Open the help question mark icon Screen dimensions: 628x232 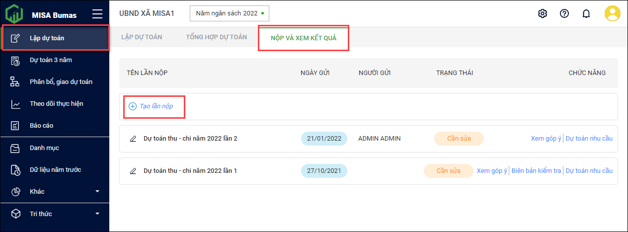[x=564, y=13]
